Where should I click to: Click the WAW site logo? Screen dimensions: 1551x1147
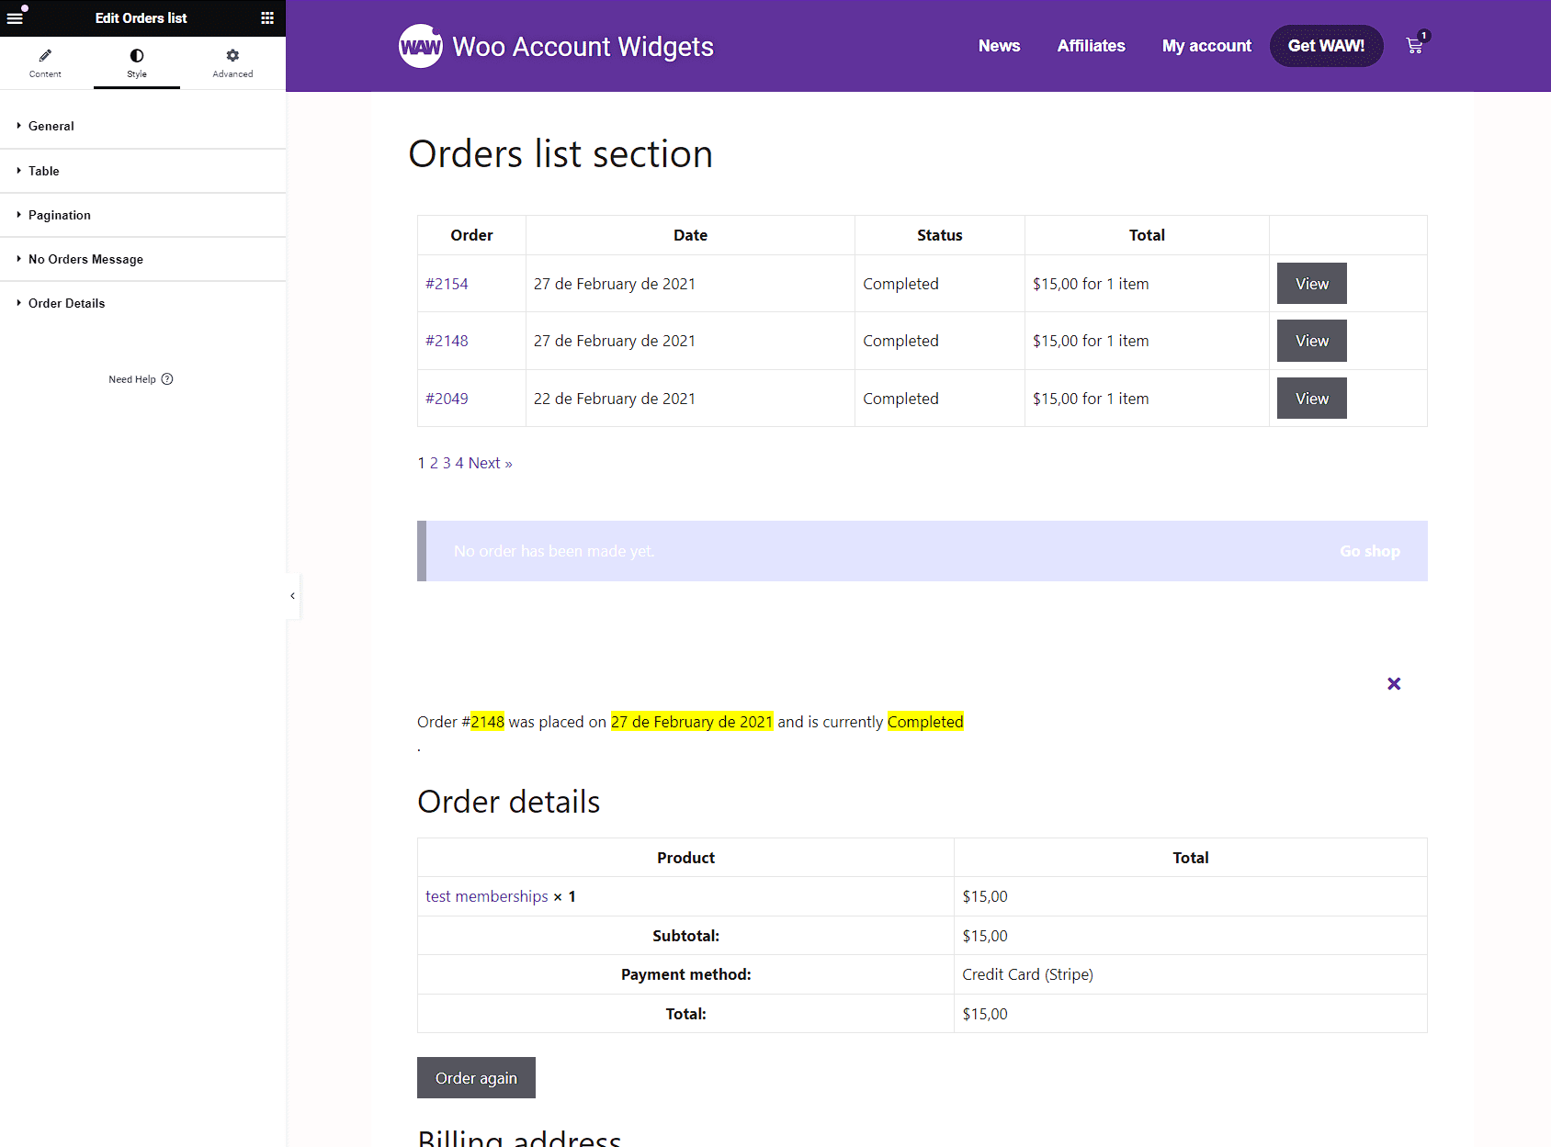[x=421, y=46]
